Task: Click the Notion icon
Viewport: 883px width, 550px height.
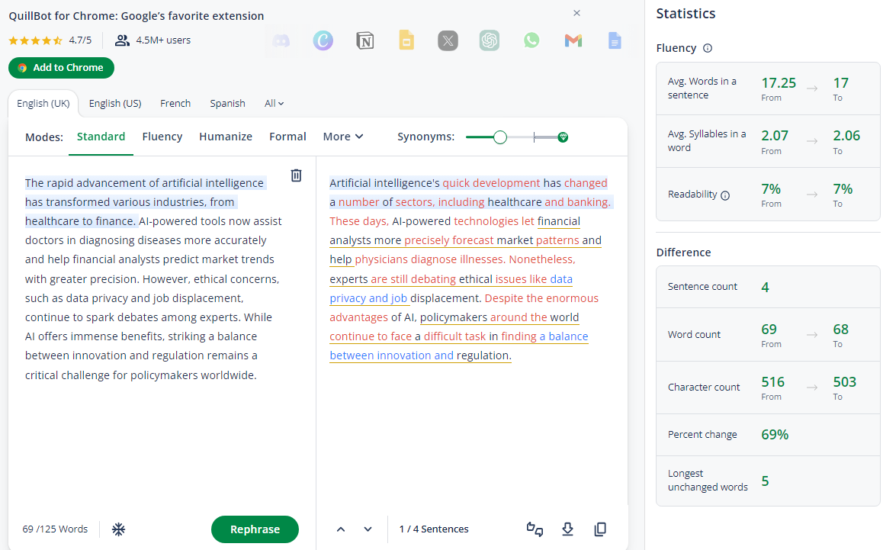Action: (365, 40)
